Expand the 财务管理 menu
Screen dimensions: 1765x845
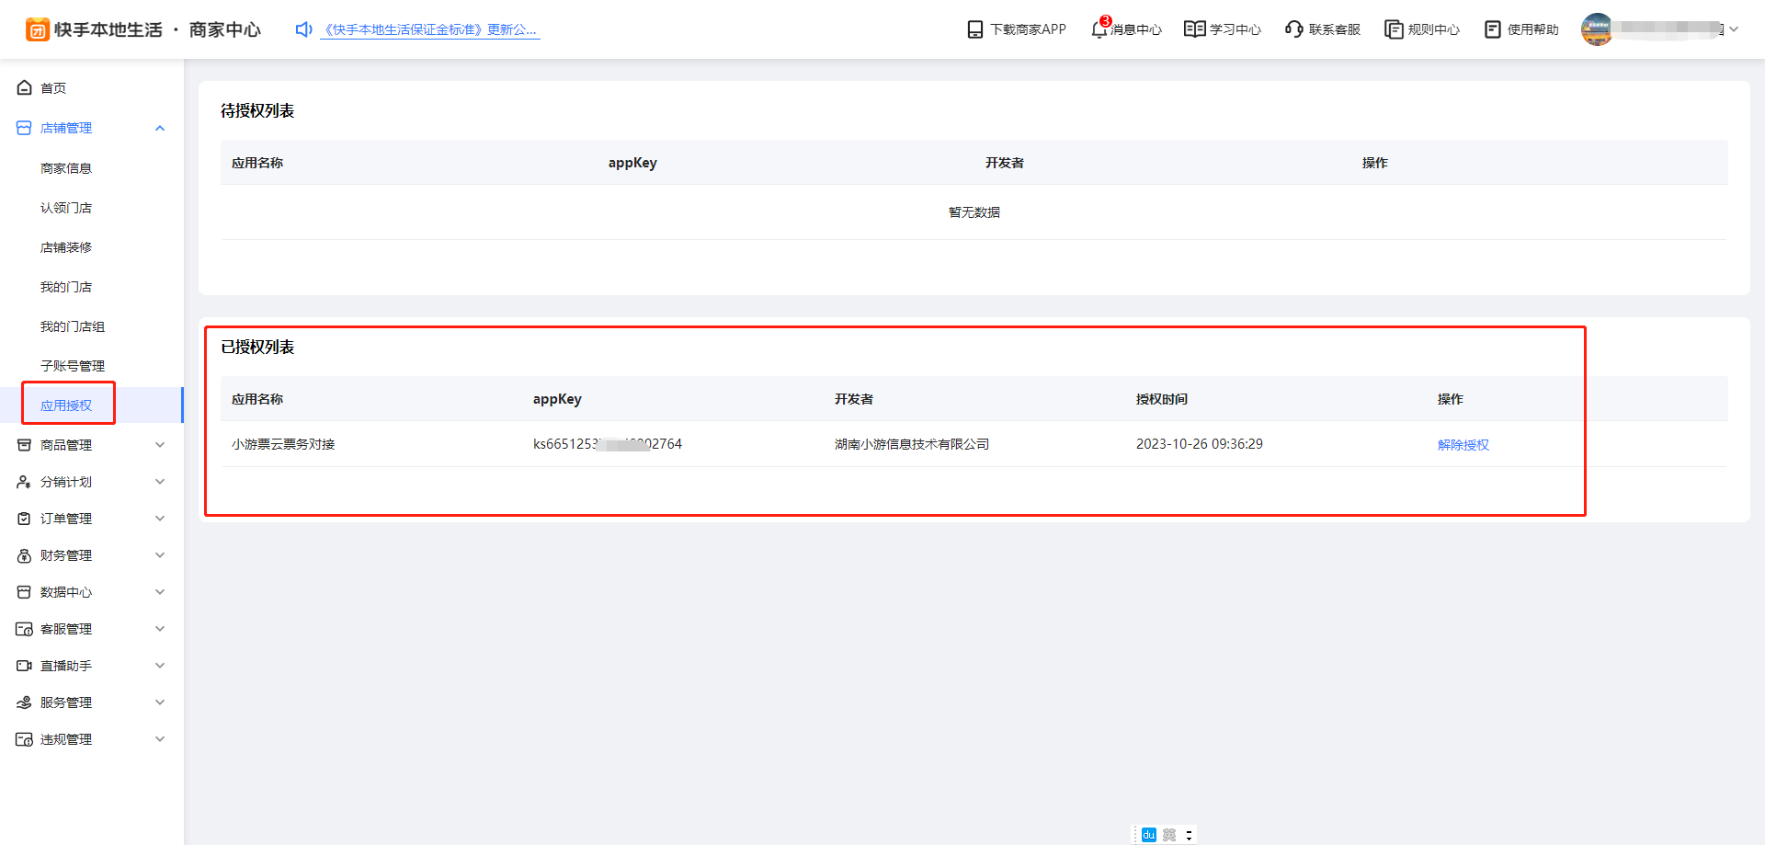(160, 555)
